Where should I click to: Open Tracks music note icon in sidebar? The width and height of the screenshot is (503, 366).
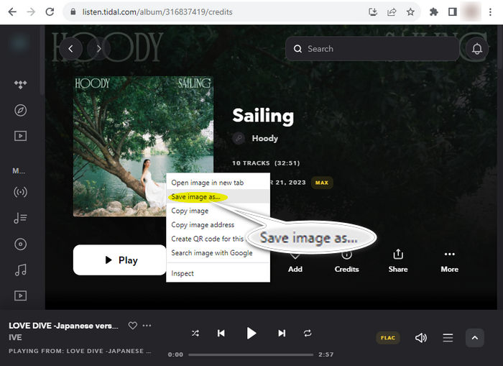[21, 270]
